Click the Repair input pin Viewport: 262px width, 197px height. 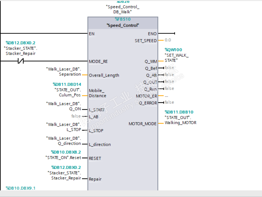95,179
